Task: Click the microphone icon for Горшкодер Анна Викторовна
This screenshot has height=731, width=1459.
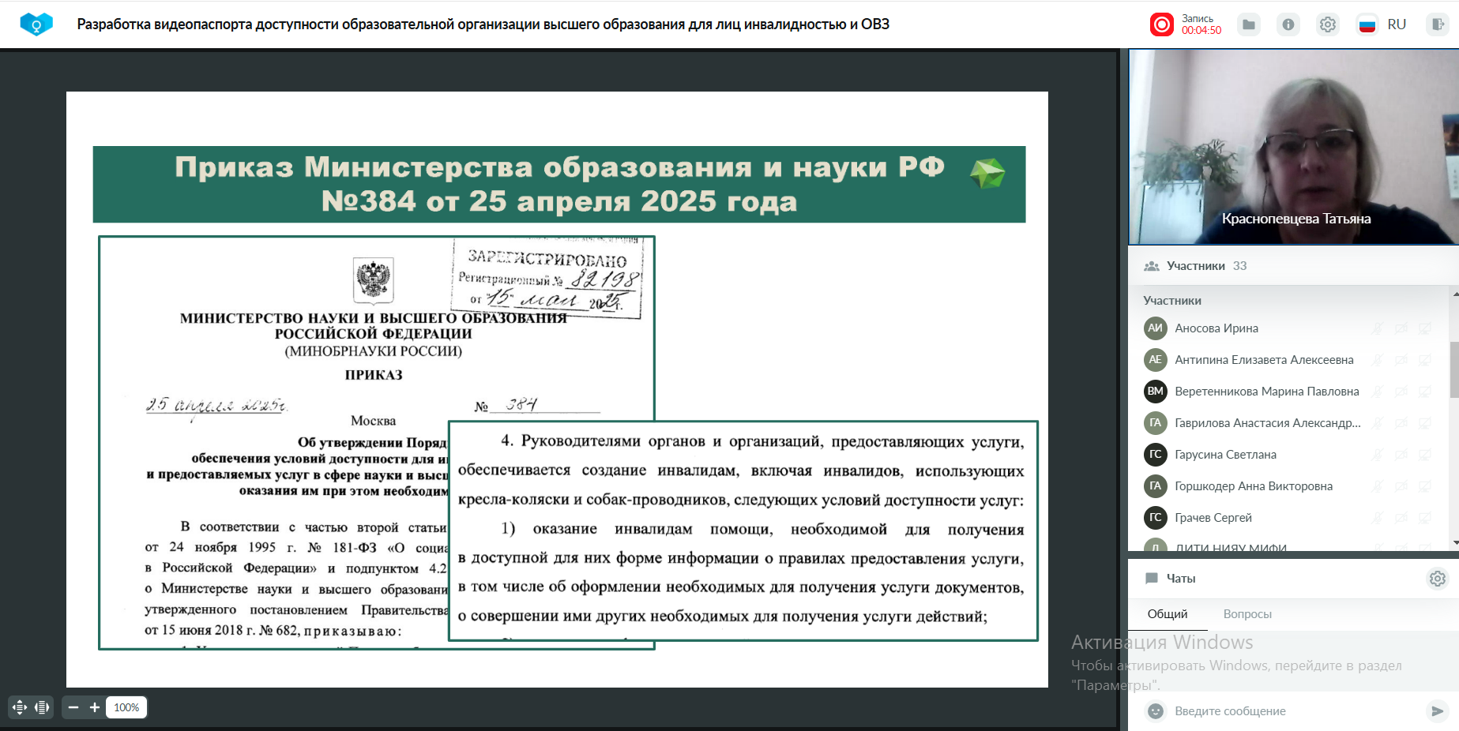Action: [x=1377, y=486]
